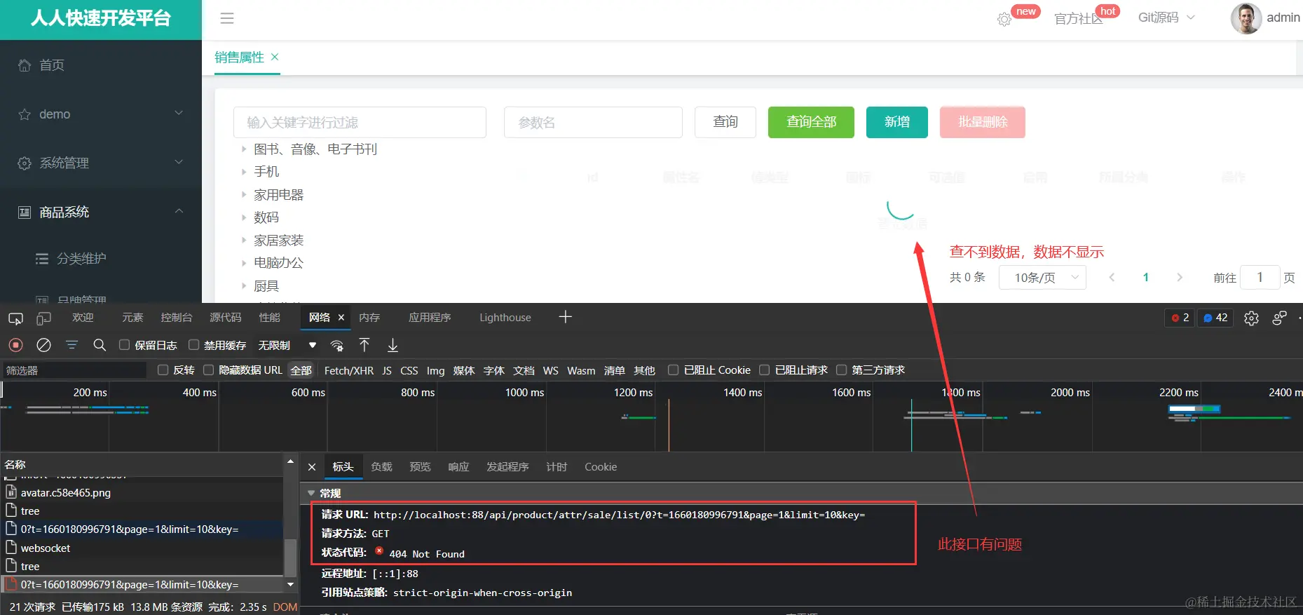Click the 分类维护 list icon

point(42,259)
